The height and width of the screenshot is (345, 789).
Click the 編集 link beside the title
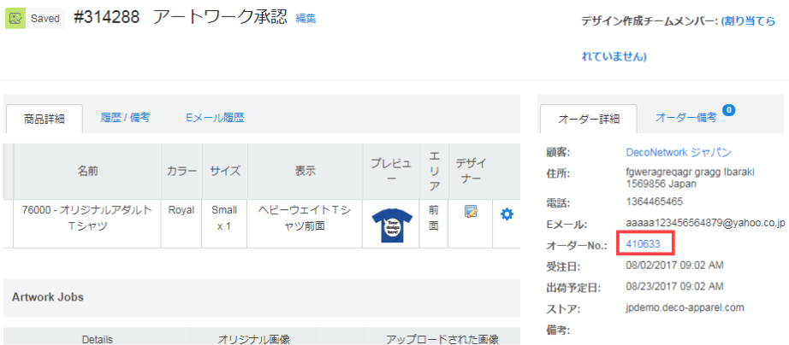(306, 18)
